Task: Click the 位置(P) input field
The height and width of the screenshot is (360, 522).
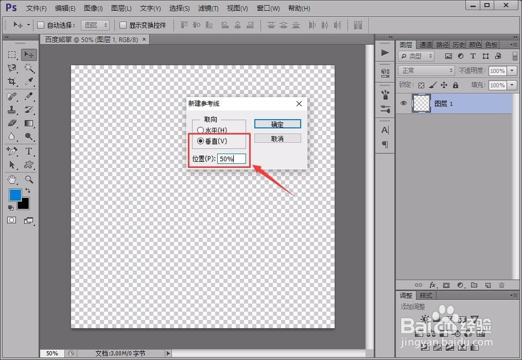Action: (x=232, y=158)
